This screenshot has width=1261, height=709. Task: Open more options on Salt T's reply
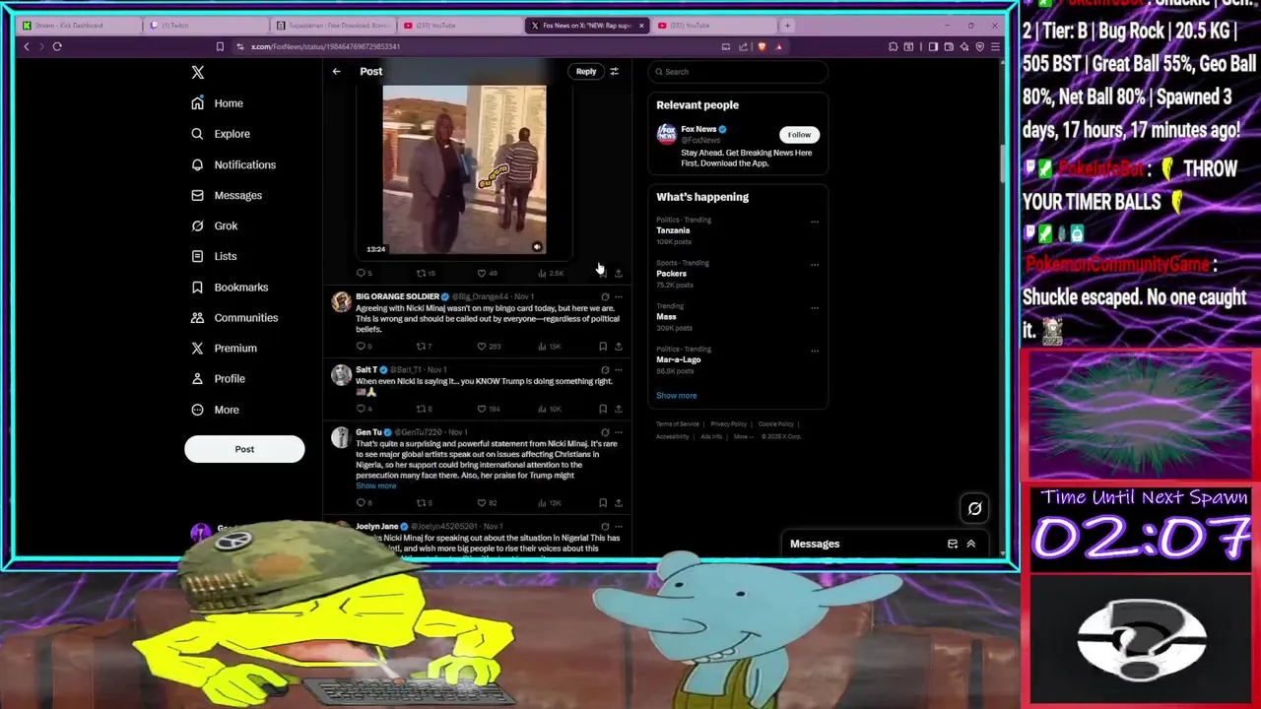pyautogui.click(x=618, y=370)
